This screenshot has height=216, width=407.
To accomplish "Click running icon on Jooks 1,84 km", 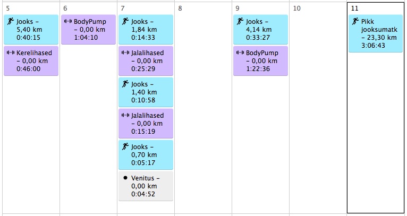I will [125, 22].
